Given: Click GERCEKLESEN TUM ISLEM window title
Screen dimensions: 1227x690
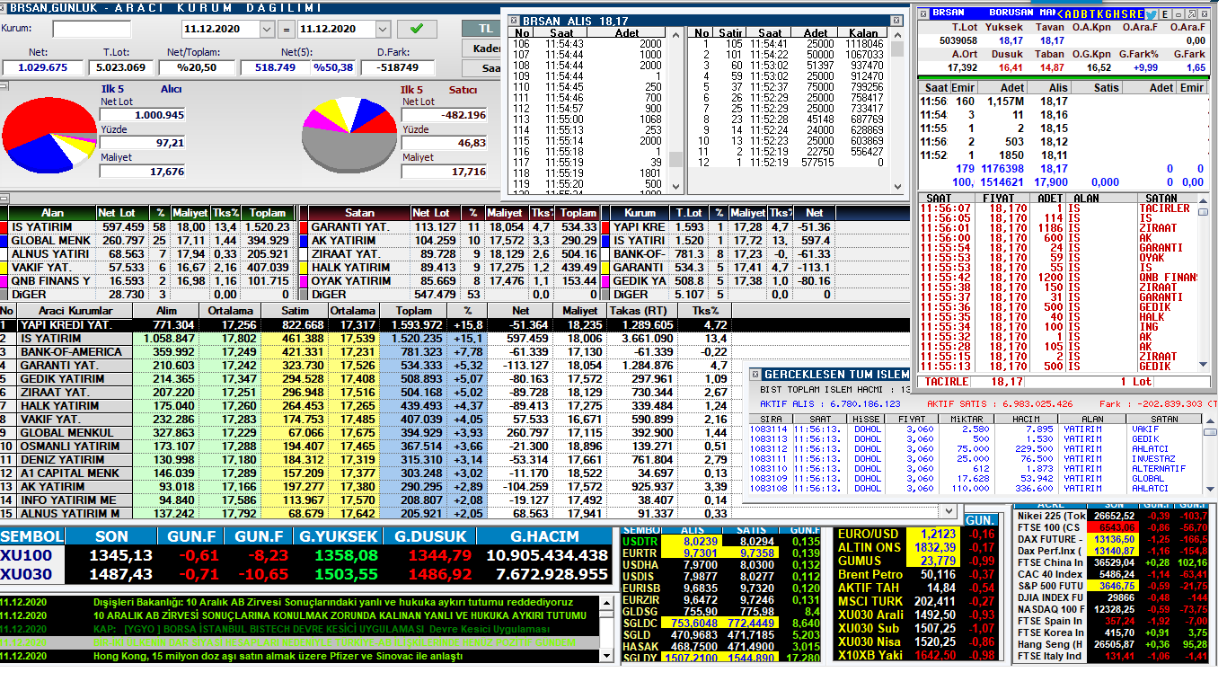Looking at the screenshot, I should coord(836,374).
